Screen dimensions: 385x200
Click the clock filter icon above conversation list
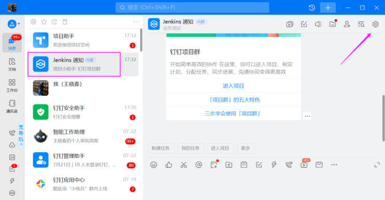[x=54, y=22]
